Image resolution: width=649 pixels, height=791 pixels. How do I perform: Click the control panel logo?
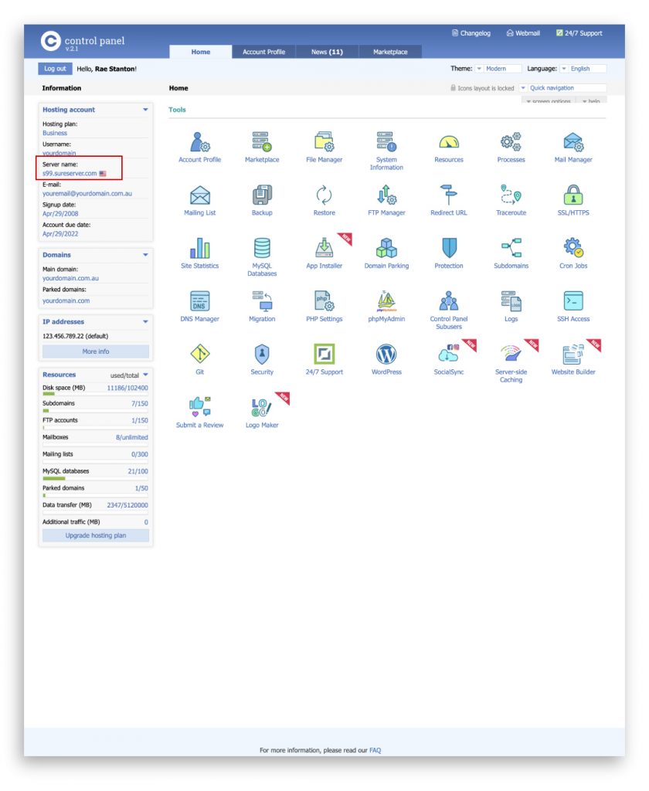point(83,42)
